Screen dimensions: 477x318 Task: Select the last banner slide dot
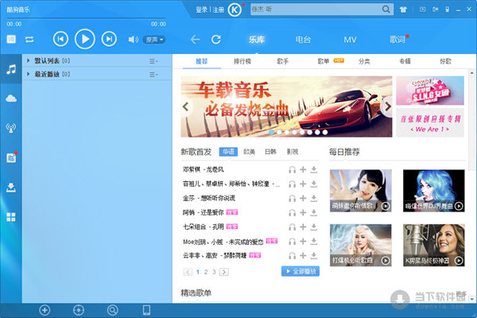[x=325, y=133]
